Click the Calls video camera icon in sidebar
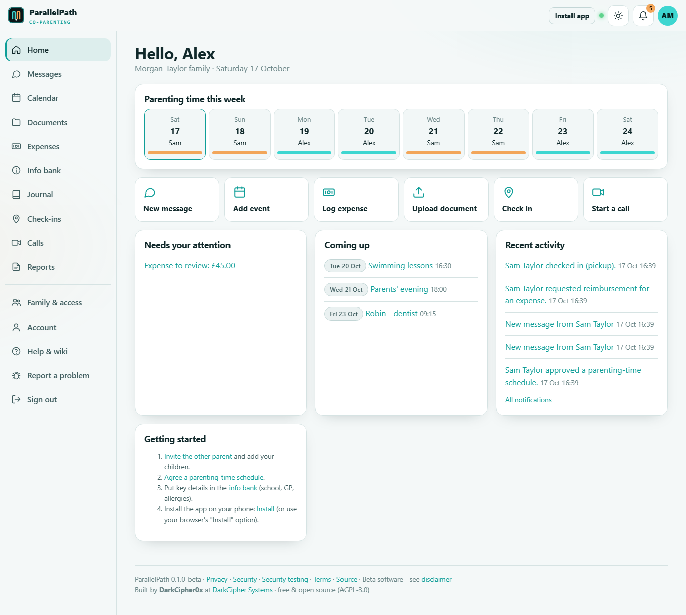Screen dimensions: 686x615 (16, 243)
